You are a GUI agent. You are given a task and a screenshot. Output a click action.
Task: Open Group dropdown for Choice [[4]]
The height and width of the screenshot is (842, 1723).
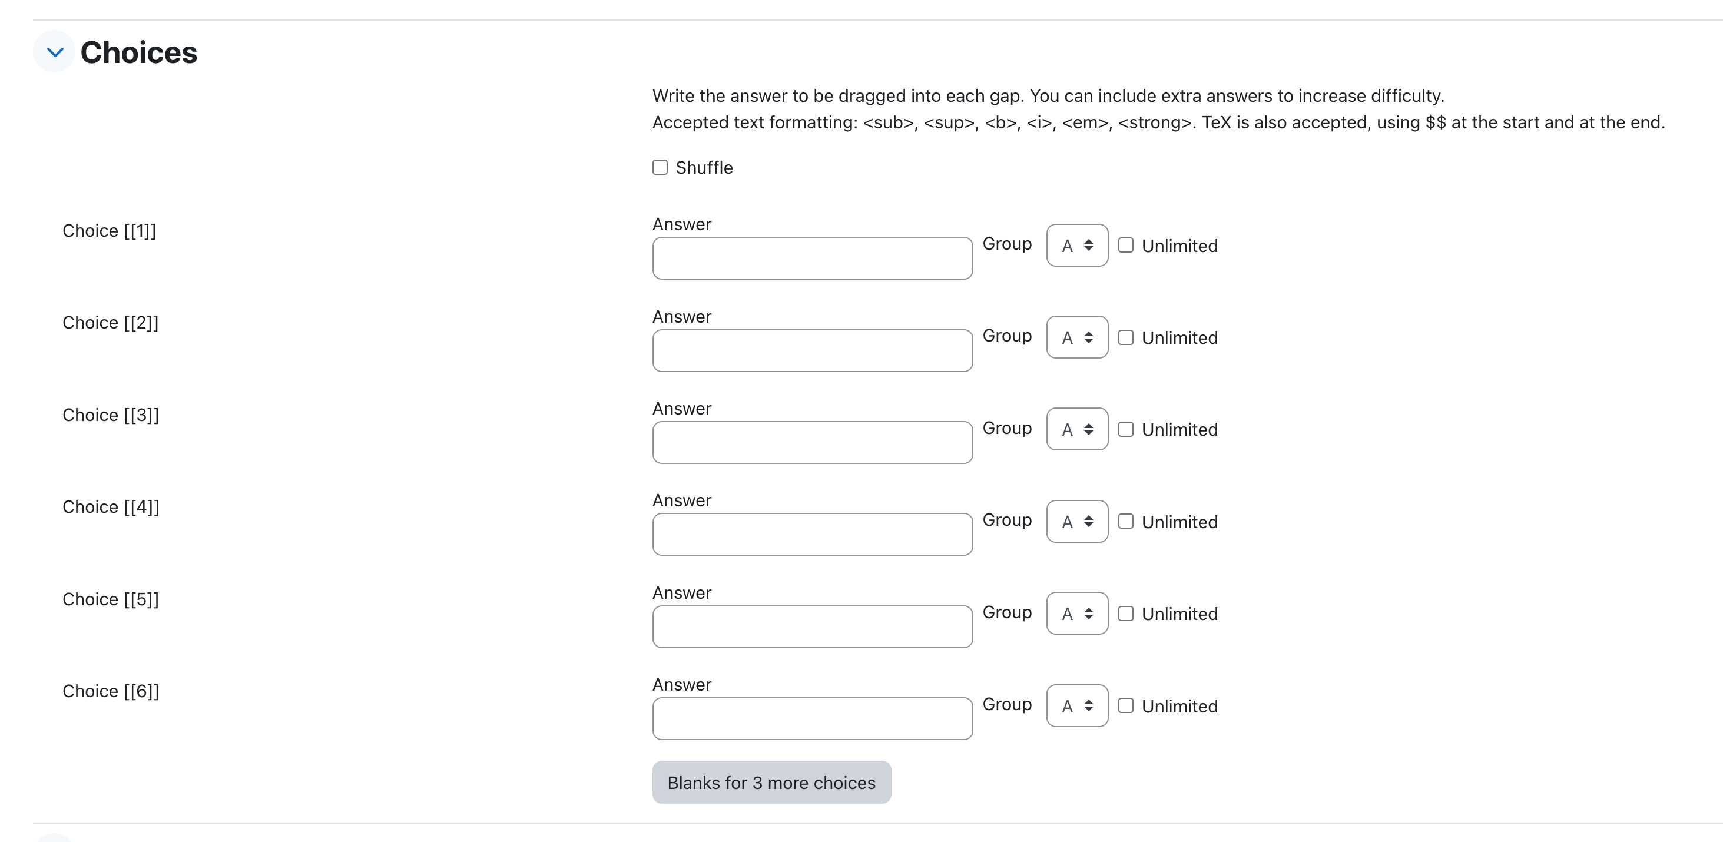click(x=1077, y=522)
